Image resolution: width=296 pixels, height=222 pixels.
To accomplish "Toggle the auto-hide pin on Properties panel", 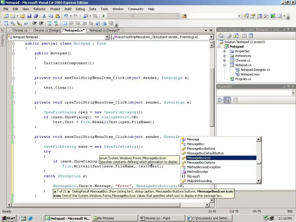I will pos(288,86).
